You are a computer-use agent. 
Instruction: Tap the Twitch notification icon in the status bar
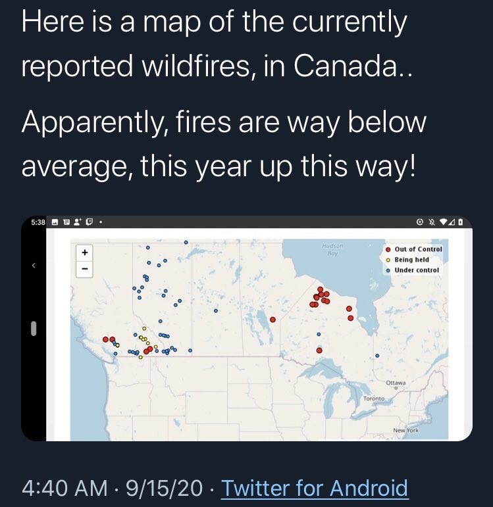(x=90, y=222)
